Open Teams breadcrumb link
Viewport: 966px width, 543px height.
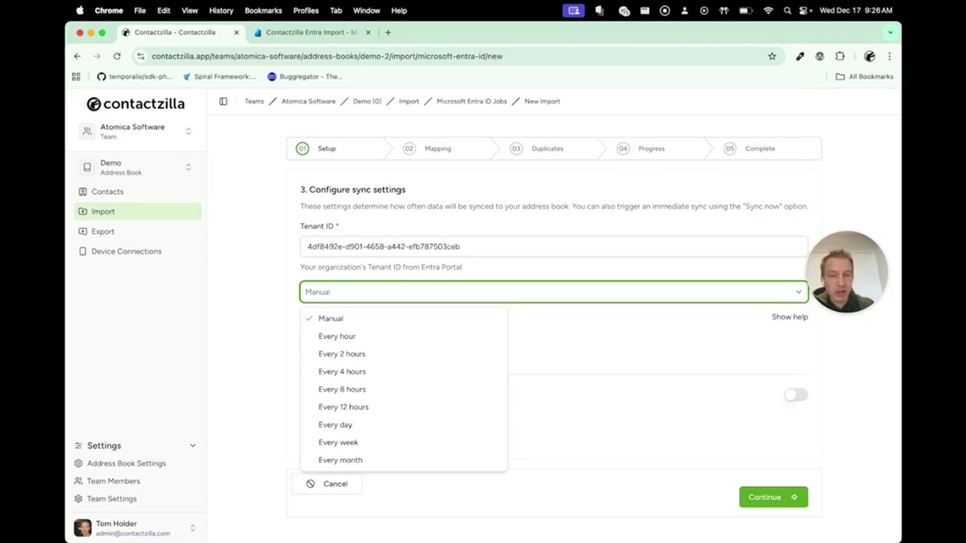[254, 101]
